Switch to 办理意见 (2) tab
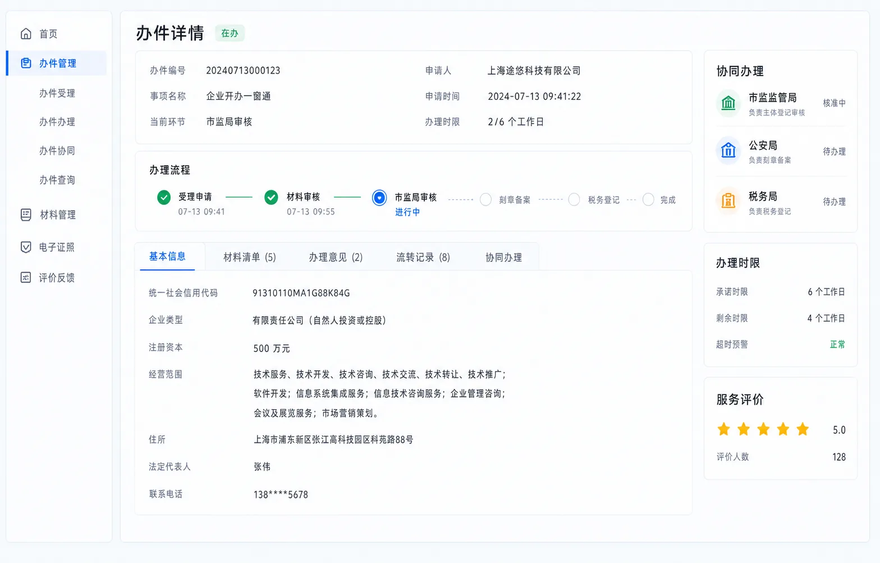This screenshot has height=563, width=880. tap(336, 257)
